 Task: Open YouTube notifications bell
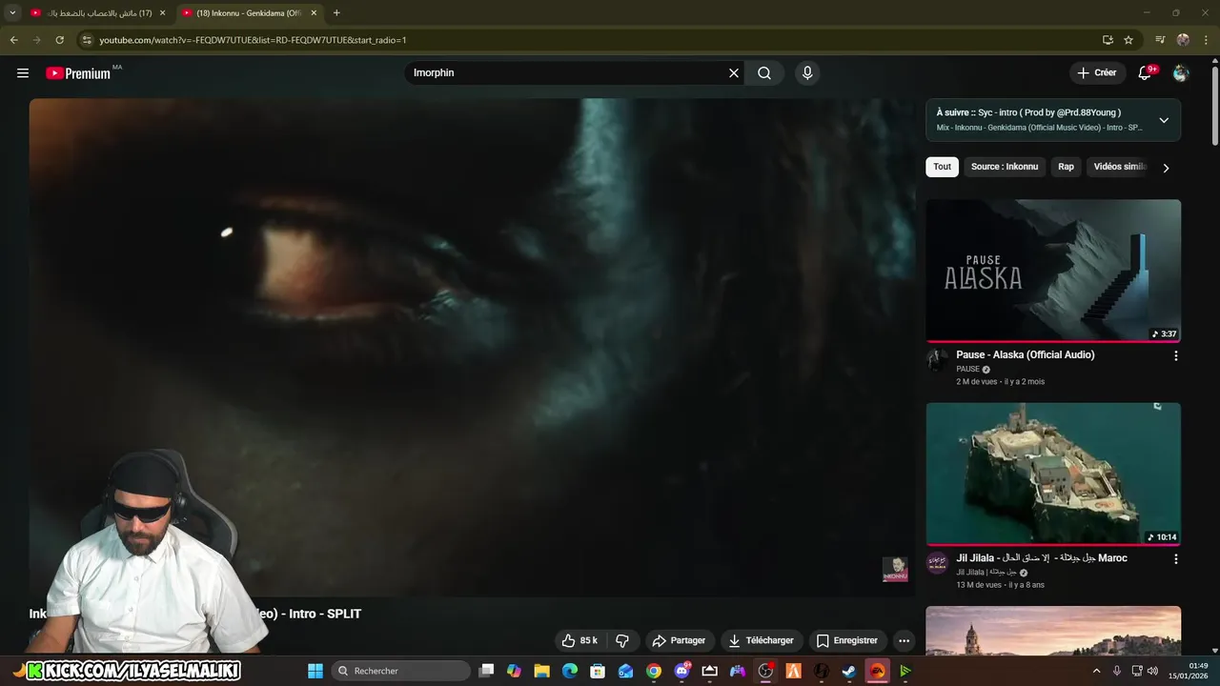click(1146, 73)
